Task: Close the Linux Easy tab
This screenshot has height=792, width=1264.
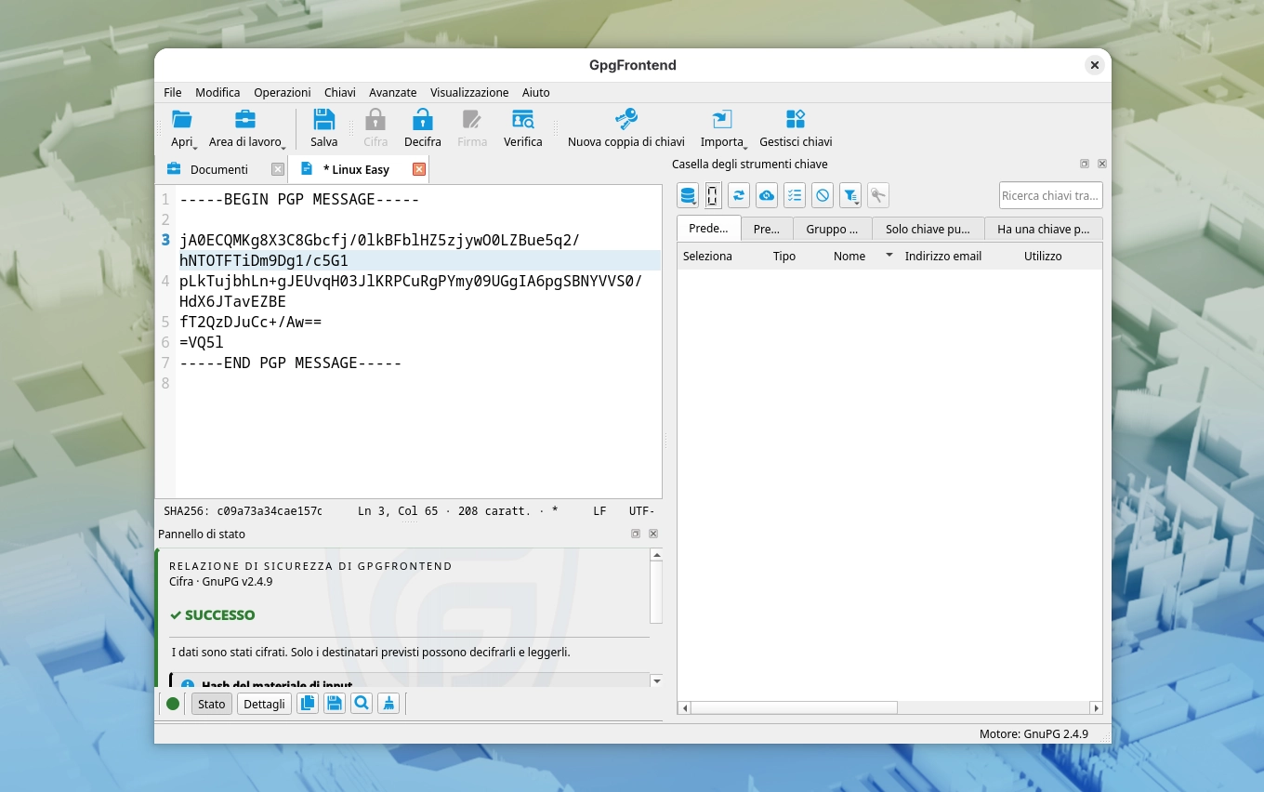Action: 419,169
